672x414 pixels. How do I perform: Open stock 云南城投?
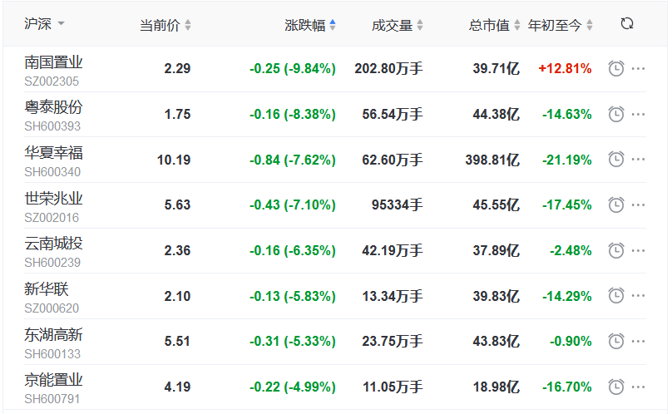(53, 244)
